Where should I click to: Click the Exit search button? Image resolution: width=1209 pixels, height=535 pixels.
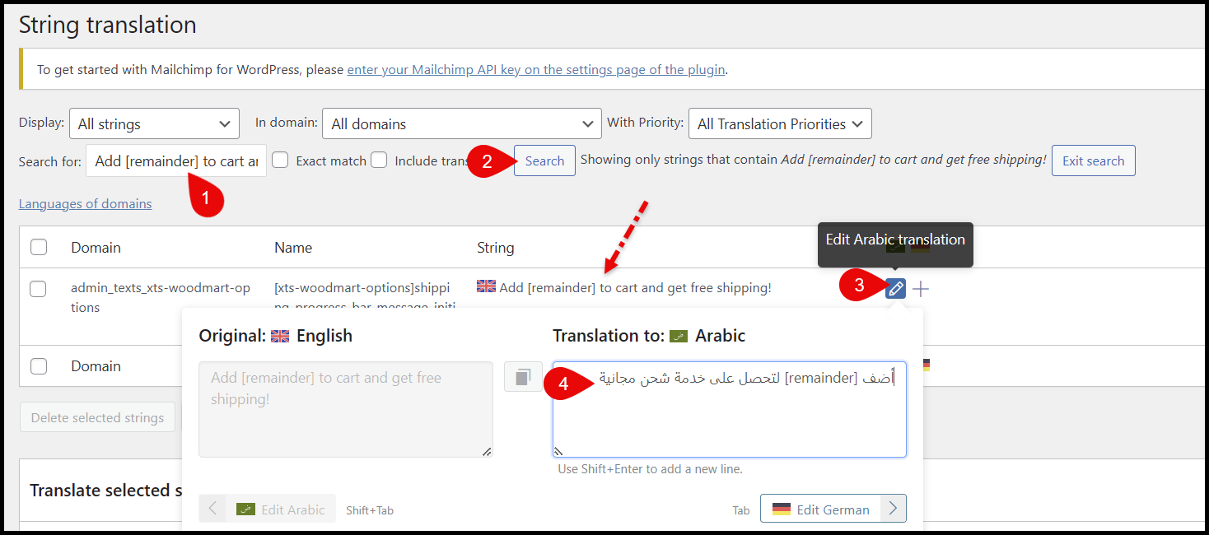click(x=1093, y=160)
